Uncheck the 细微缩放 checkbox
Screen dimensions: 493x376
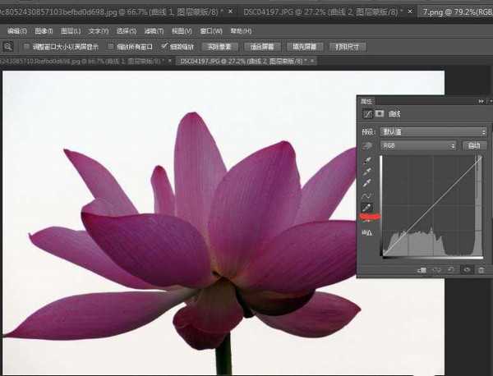tap(165, 47)
